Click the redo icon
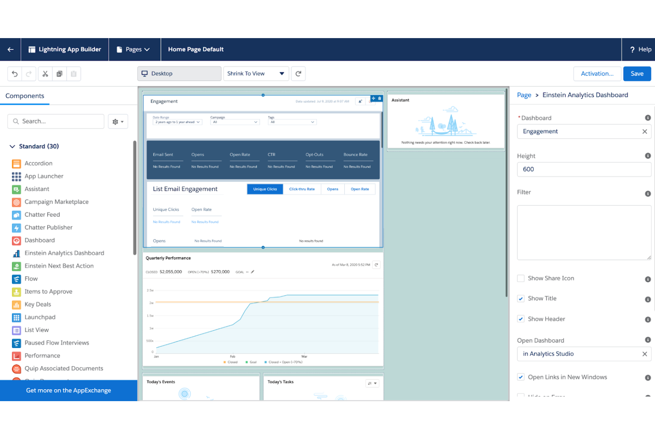The height and width of the screenshot is (437, 655). point(29,74)
